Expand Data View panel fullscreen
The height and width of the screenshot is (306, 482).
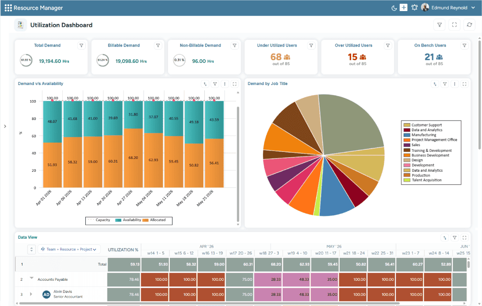[464, 238]
